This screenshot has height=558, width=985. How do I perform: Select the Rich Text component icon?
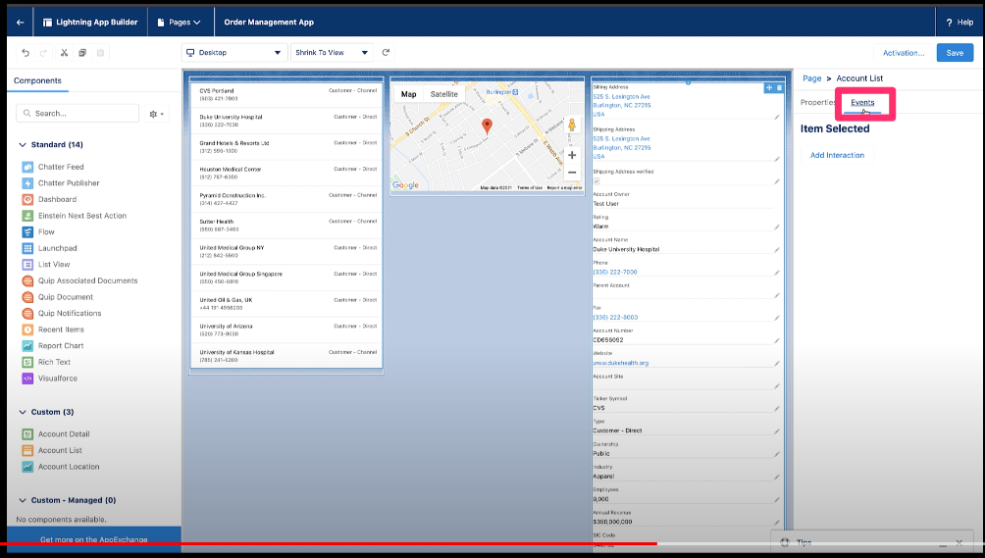[x=27, y=362]
